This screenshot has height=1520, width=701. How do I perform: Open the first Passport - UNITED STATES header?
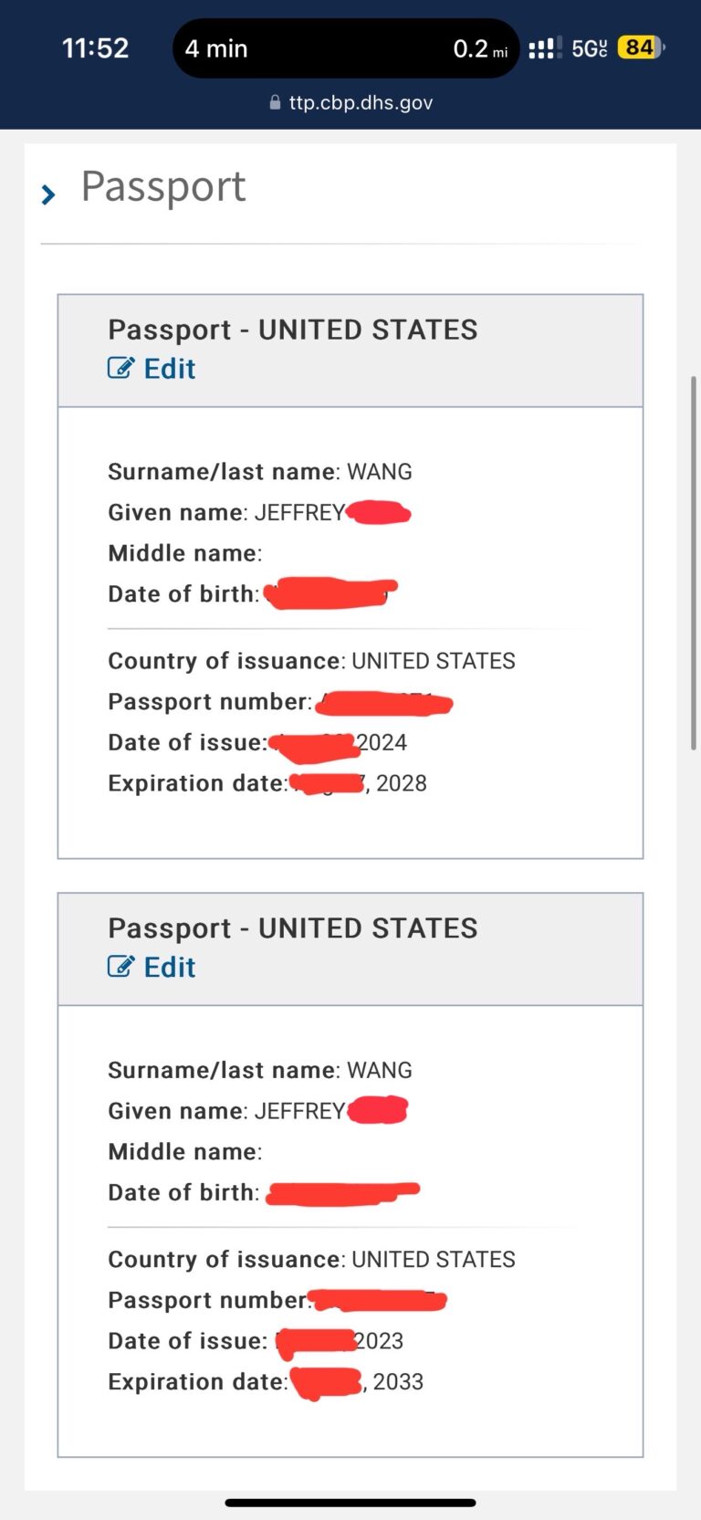click(293, 330)
